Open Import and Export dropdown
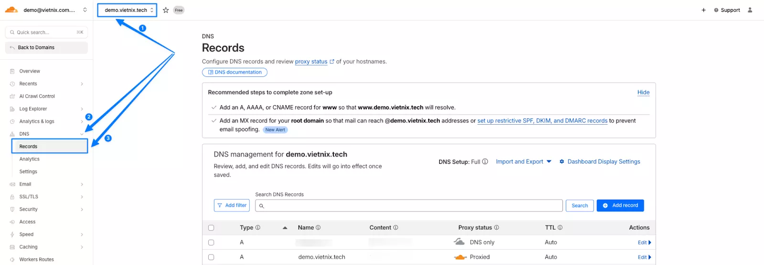The image size is (764, 265). (523, 162)
